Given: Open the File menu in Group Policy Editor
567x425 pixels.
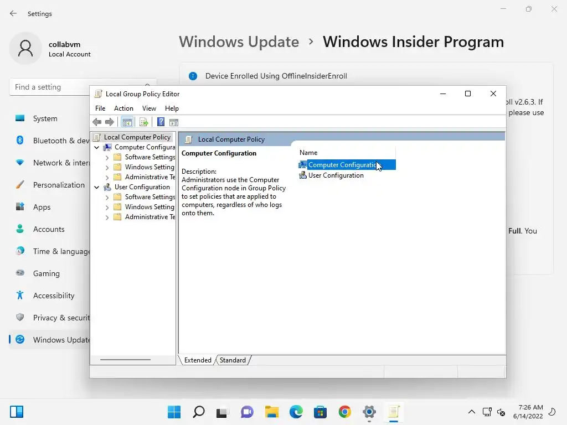Looking at the screenshot, I should [100, 108].
